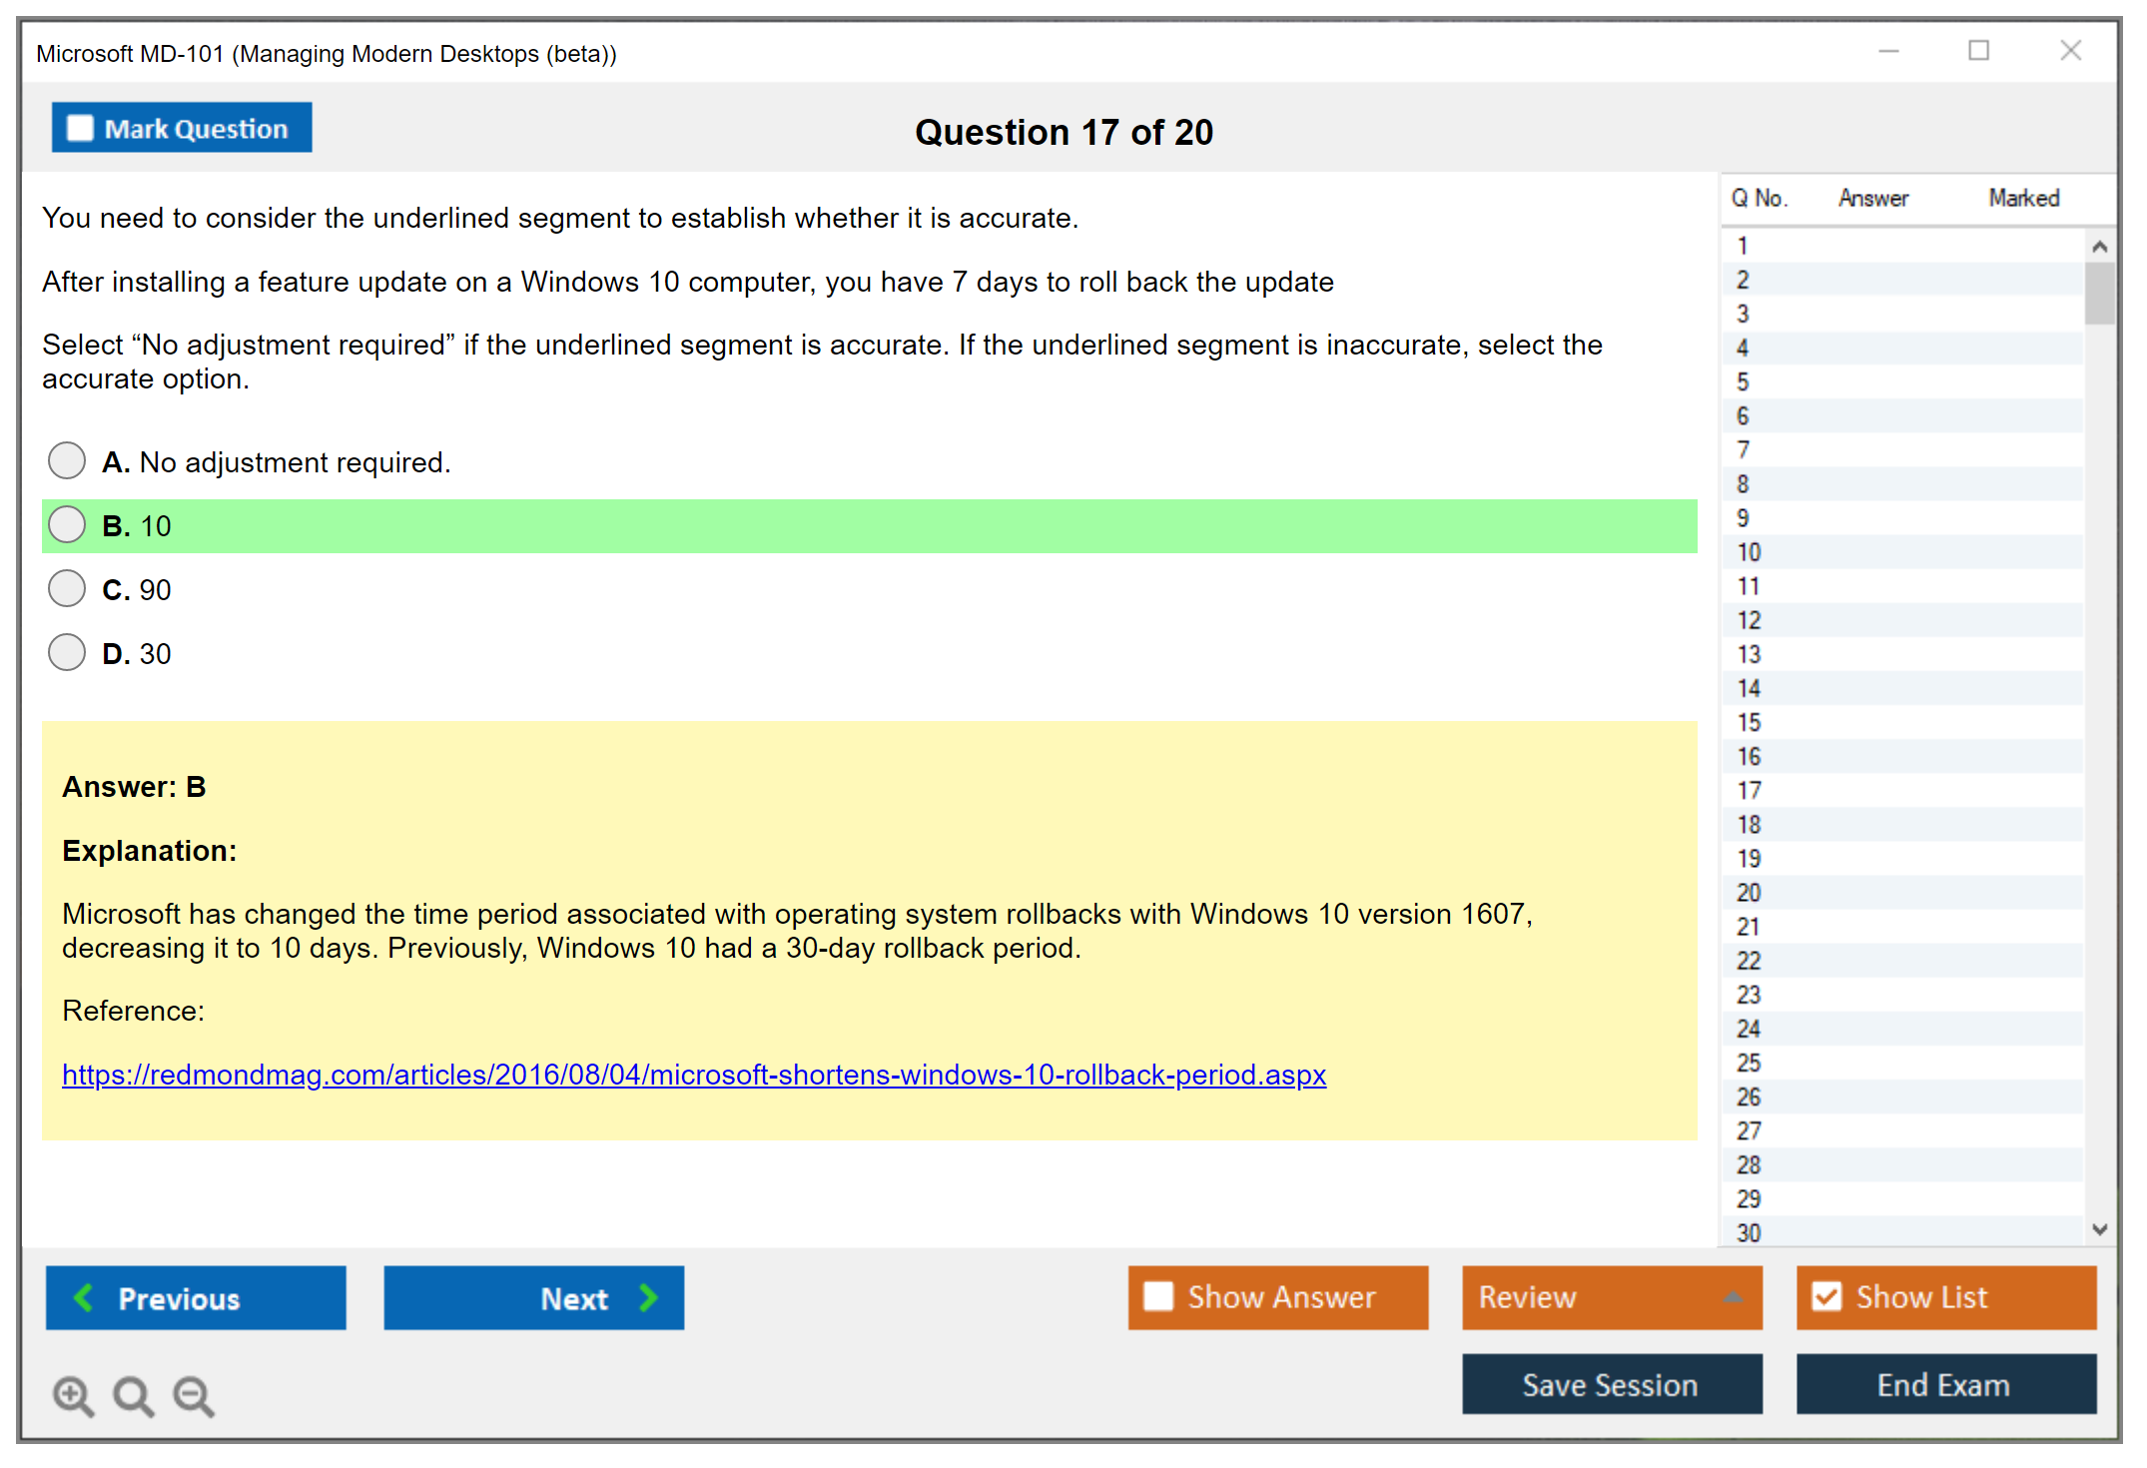Toggle the Mark Question checkbox

(x=80, y=128)
